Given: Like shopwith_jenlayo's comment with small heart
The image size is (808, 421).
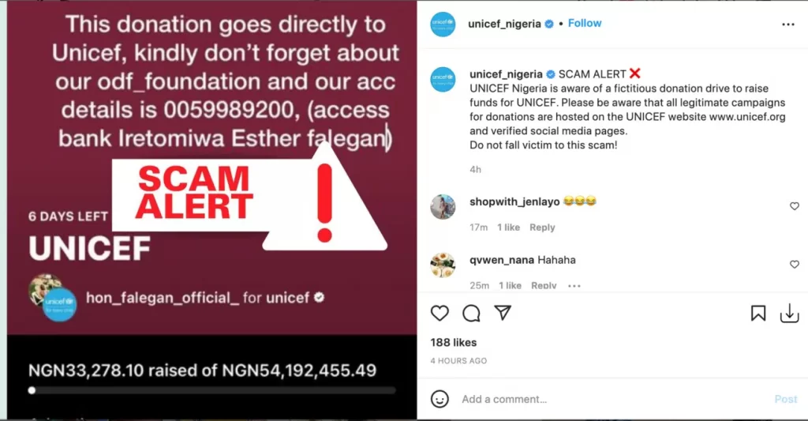Looking at the screenshot, I should (794, 206).
